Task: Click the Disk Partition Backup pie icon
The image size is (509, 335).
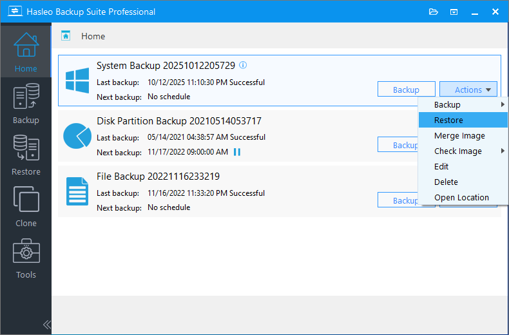Action: (77, 136)
